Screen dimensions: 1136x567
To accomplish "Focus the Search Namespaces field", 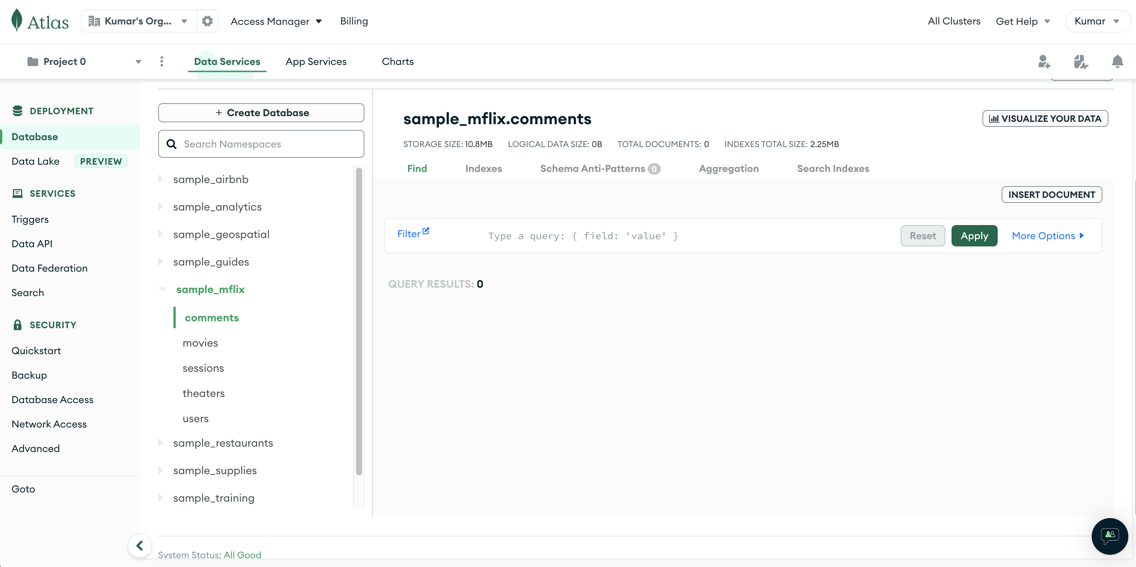I will click(x=261, y=144).
